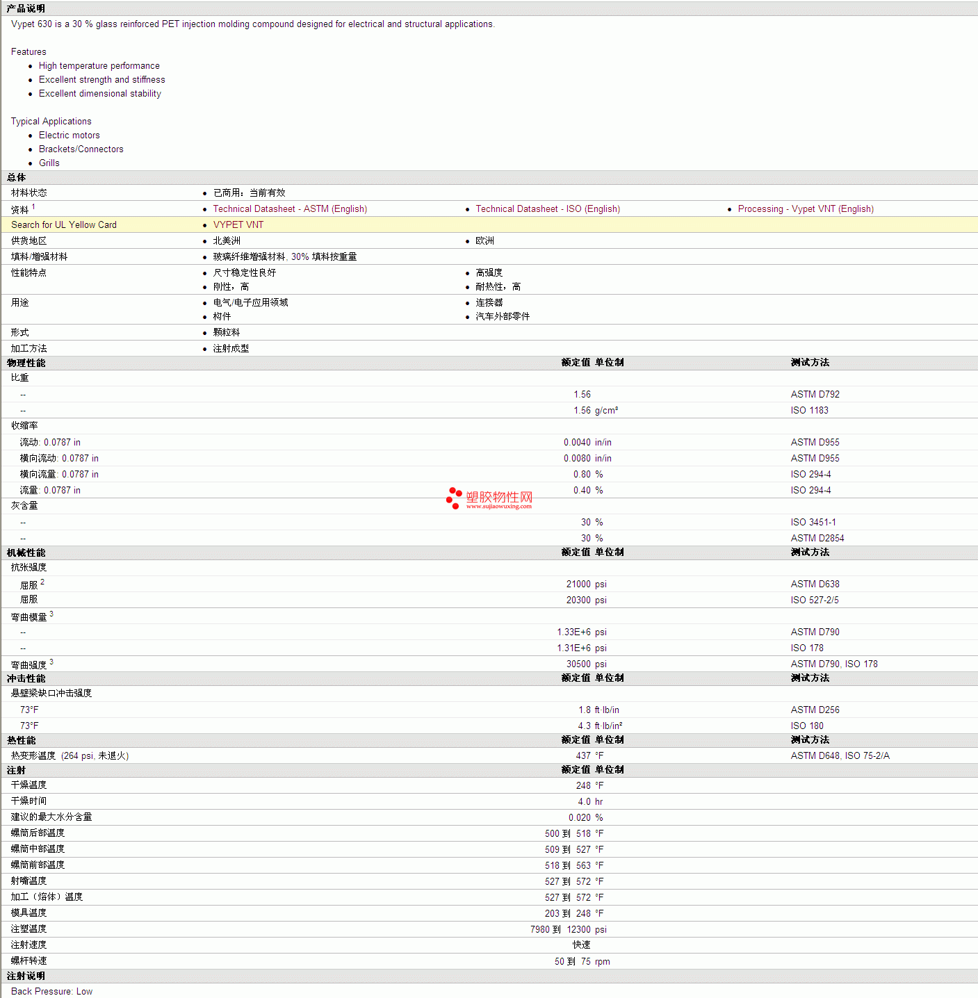978x998 pixels.
Task: Click the 尺寸稳定性良好 feature entry
Action: (245, 273)
